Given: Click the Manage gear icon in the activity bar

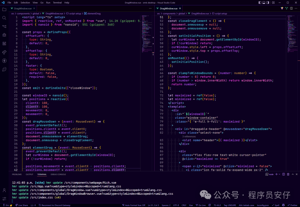Looking at the screenshot, I should [x=4, y=199].
